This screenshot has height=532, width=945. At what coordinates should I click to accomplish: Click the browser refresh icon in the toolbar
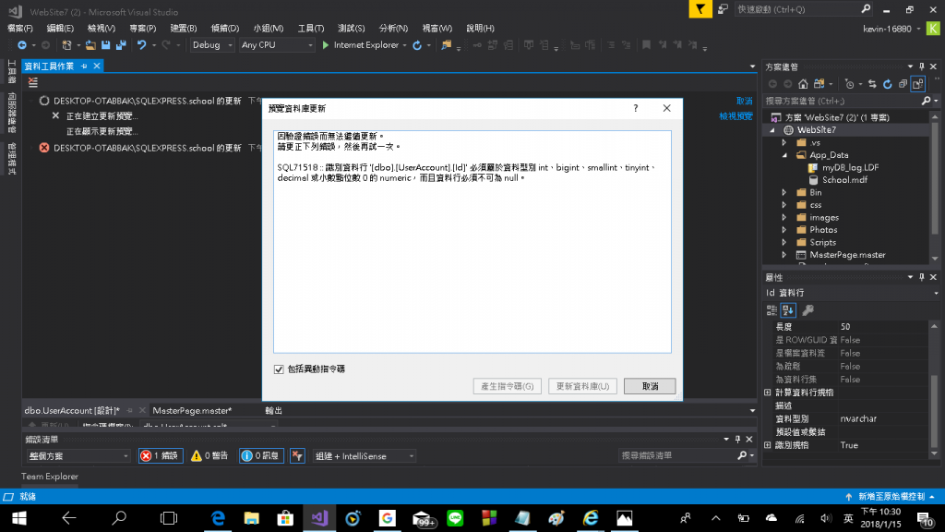(417, 45)
